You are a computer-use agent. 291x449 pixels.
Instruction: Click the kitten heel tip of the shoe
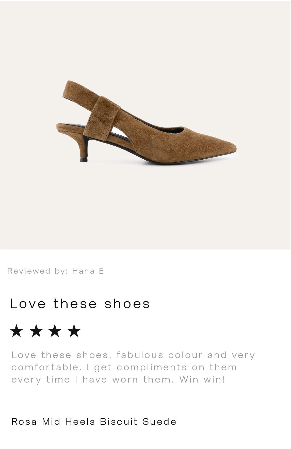[x=84, y=160]
